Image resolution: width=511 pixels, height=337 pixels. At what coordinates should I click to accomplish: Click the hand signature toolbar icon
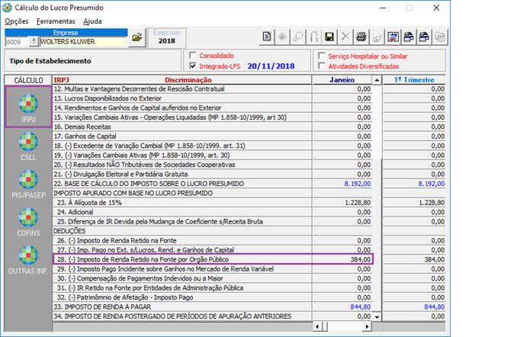pos(377,37)
